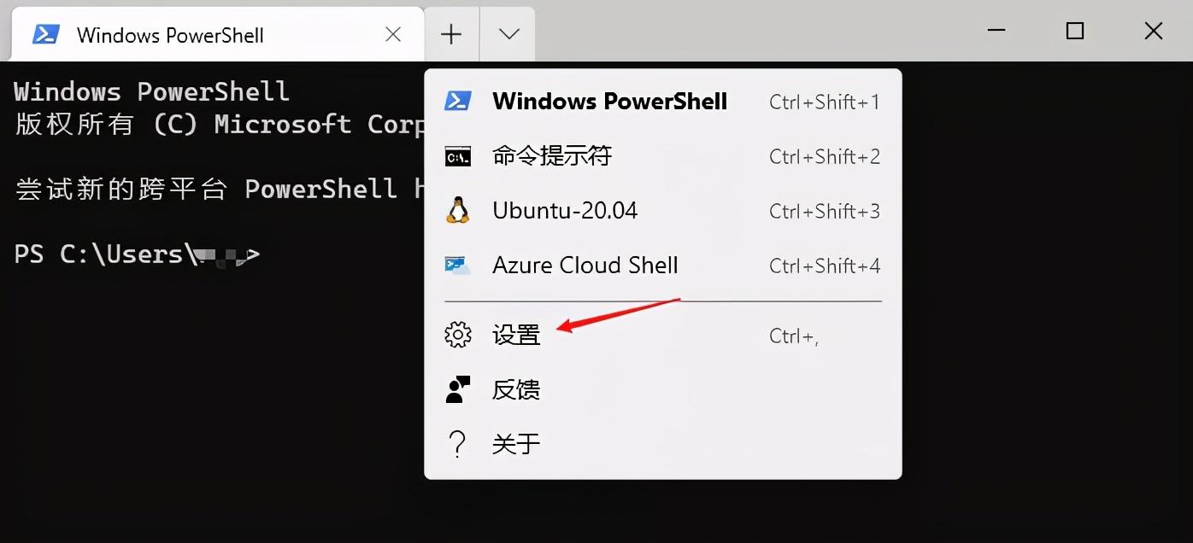The height and width of the screenshot is (543, 1193).
Task: Click the question mark about icon
Action: [458, 444]
